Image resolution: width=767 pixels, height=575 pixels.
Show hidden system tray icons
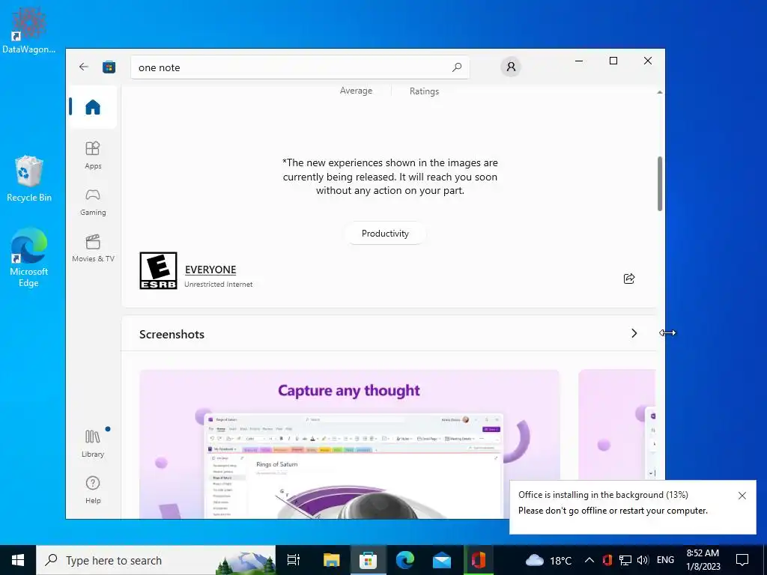coord(589,560)
